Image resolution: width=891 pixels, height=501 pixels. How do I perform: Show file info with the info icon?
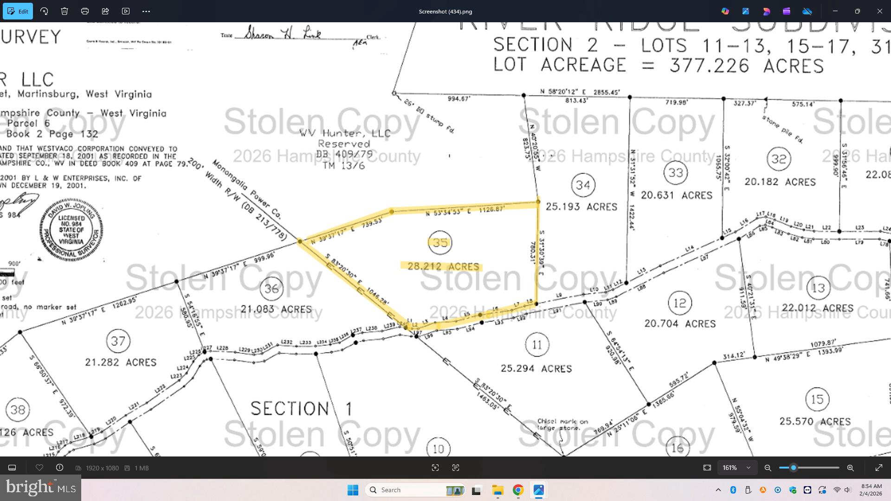[x=59, y=468]
